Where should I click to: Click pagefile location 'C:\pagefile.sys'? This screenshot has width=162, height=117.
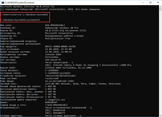tap(55, 100)
